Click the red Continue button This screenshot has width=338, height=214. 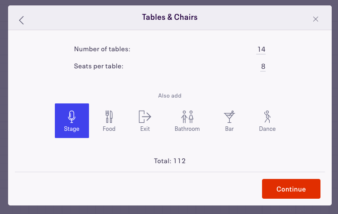click(x=291, y=189)
